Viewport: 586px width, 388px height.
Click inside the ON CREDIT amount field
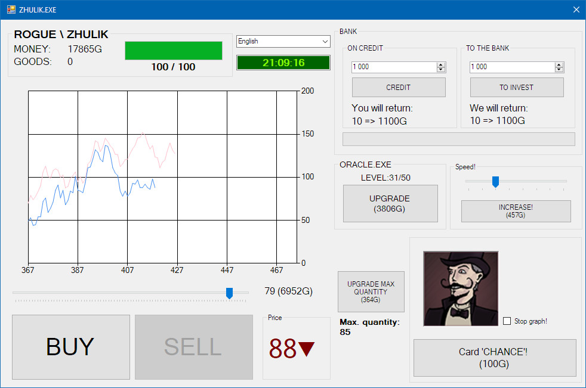tap(391, 67)
